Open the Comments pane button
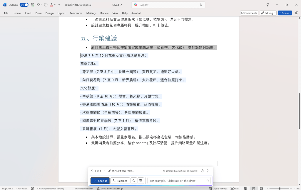Image resolution: width=301 pixels, height=190 pixels. [x=249, y=13]
